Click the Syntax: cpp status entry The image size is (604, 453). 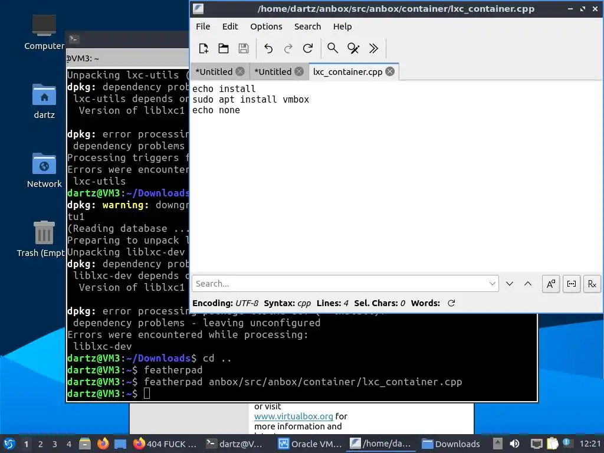pos(287,303)
